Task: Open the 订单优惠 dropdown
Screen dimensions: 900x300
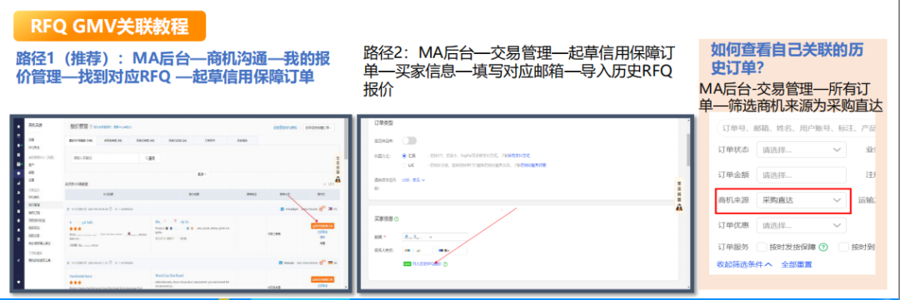Action: pos(802,225)
